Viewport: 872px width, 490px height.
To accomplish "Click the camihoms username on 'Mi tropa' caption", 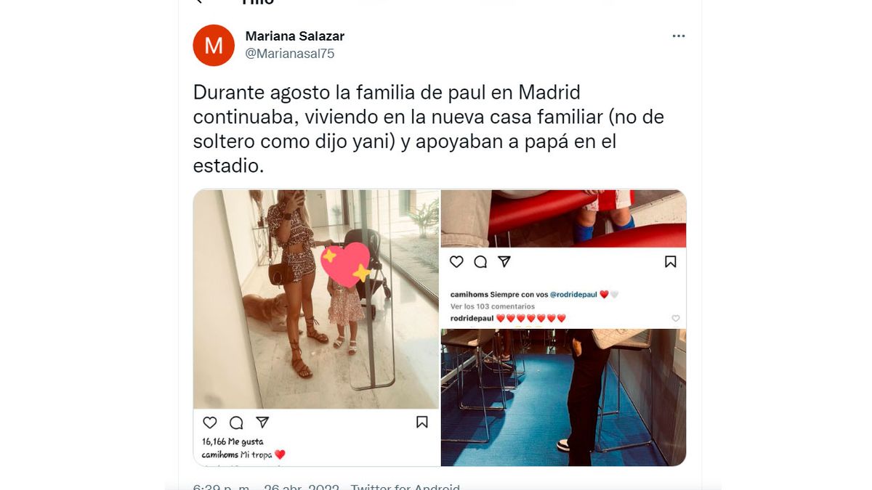I will (220, 454).
